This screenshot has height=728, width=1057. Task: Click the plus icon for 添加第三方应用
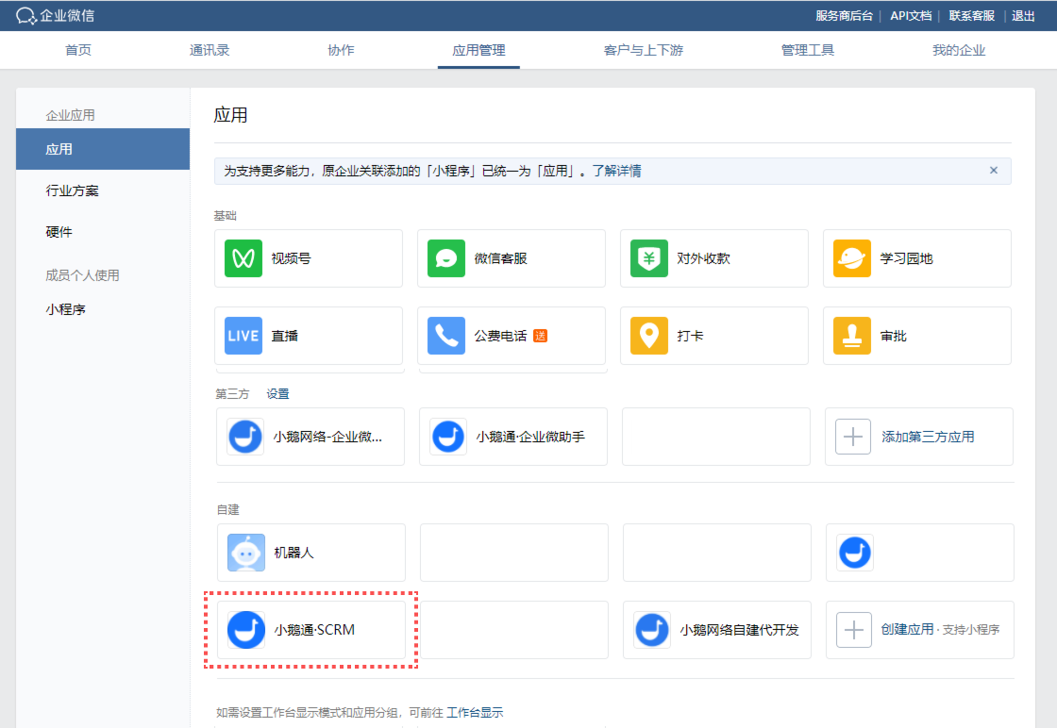(x=853, y=437)
